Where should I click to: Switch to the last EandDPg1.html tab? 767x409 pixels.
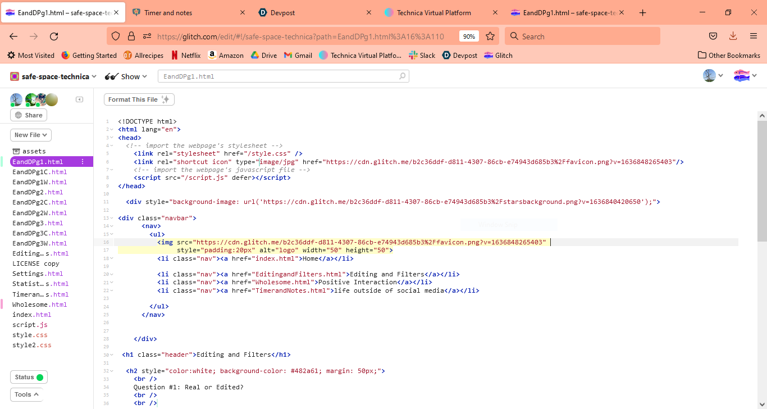[x=567, y=12]
